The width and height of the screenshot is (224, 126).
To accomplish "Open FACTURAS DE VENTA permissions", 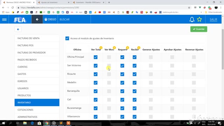I will click(37, 38).
